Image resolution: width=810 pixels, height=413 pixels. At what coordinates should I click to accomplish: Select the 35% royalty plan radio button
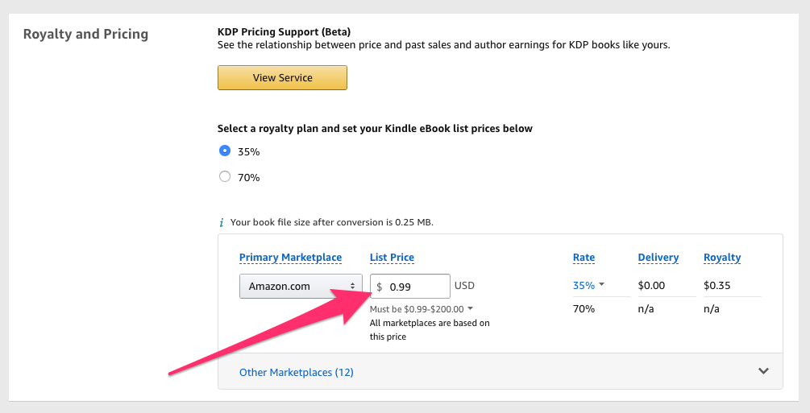point(225,151)
